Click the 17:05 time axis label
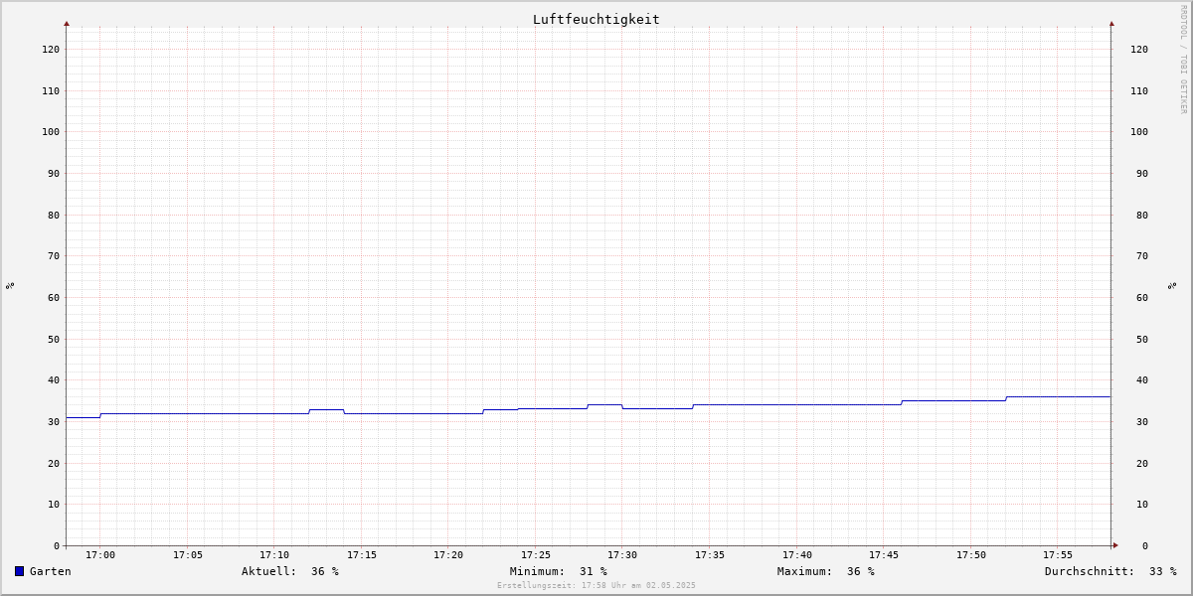This screenshot has height=596, width=1193. pyautogui.click(x=188, y=555)
